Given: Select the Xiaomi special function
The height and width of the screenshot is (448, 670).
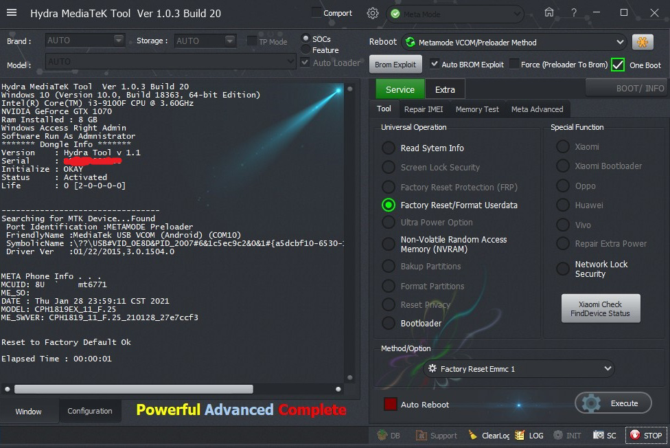Looking at the screenshot, I should [x=563, y=146].
